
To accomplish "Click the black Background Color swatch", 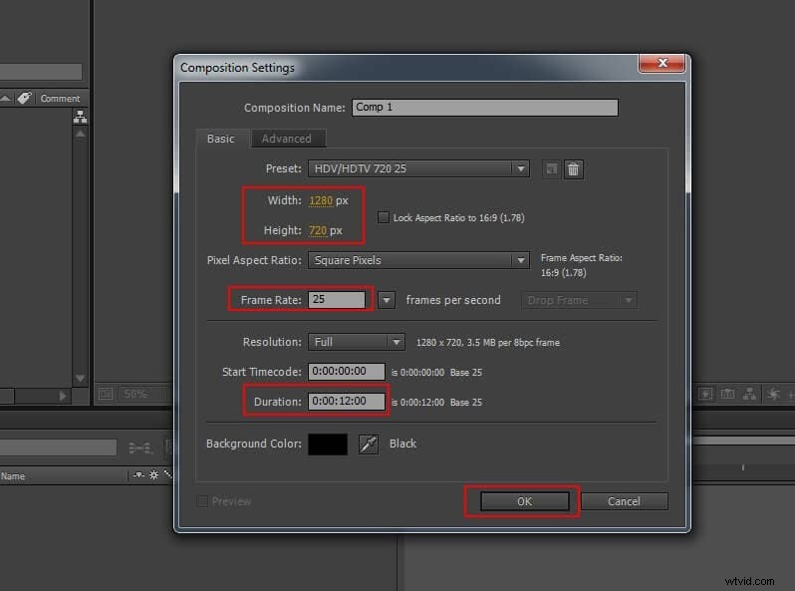I will 328,443.
